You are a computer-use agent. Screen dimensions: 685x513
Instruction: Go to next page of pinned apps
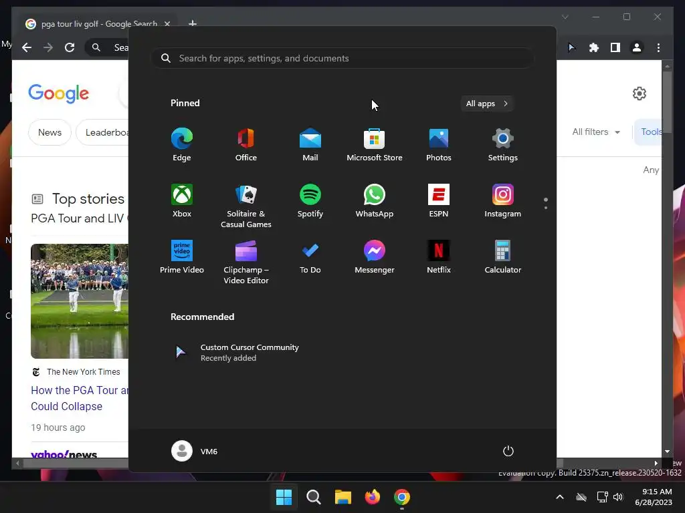(546, 208)
